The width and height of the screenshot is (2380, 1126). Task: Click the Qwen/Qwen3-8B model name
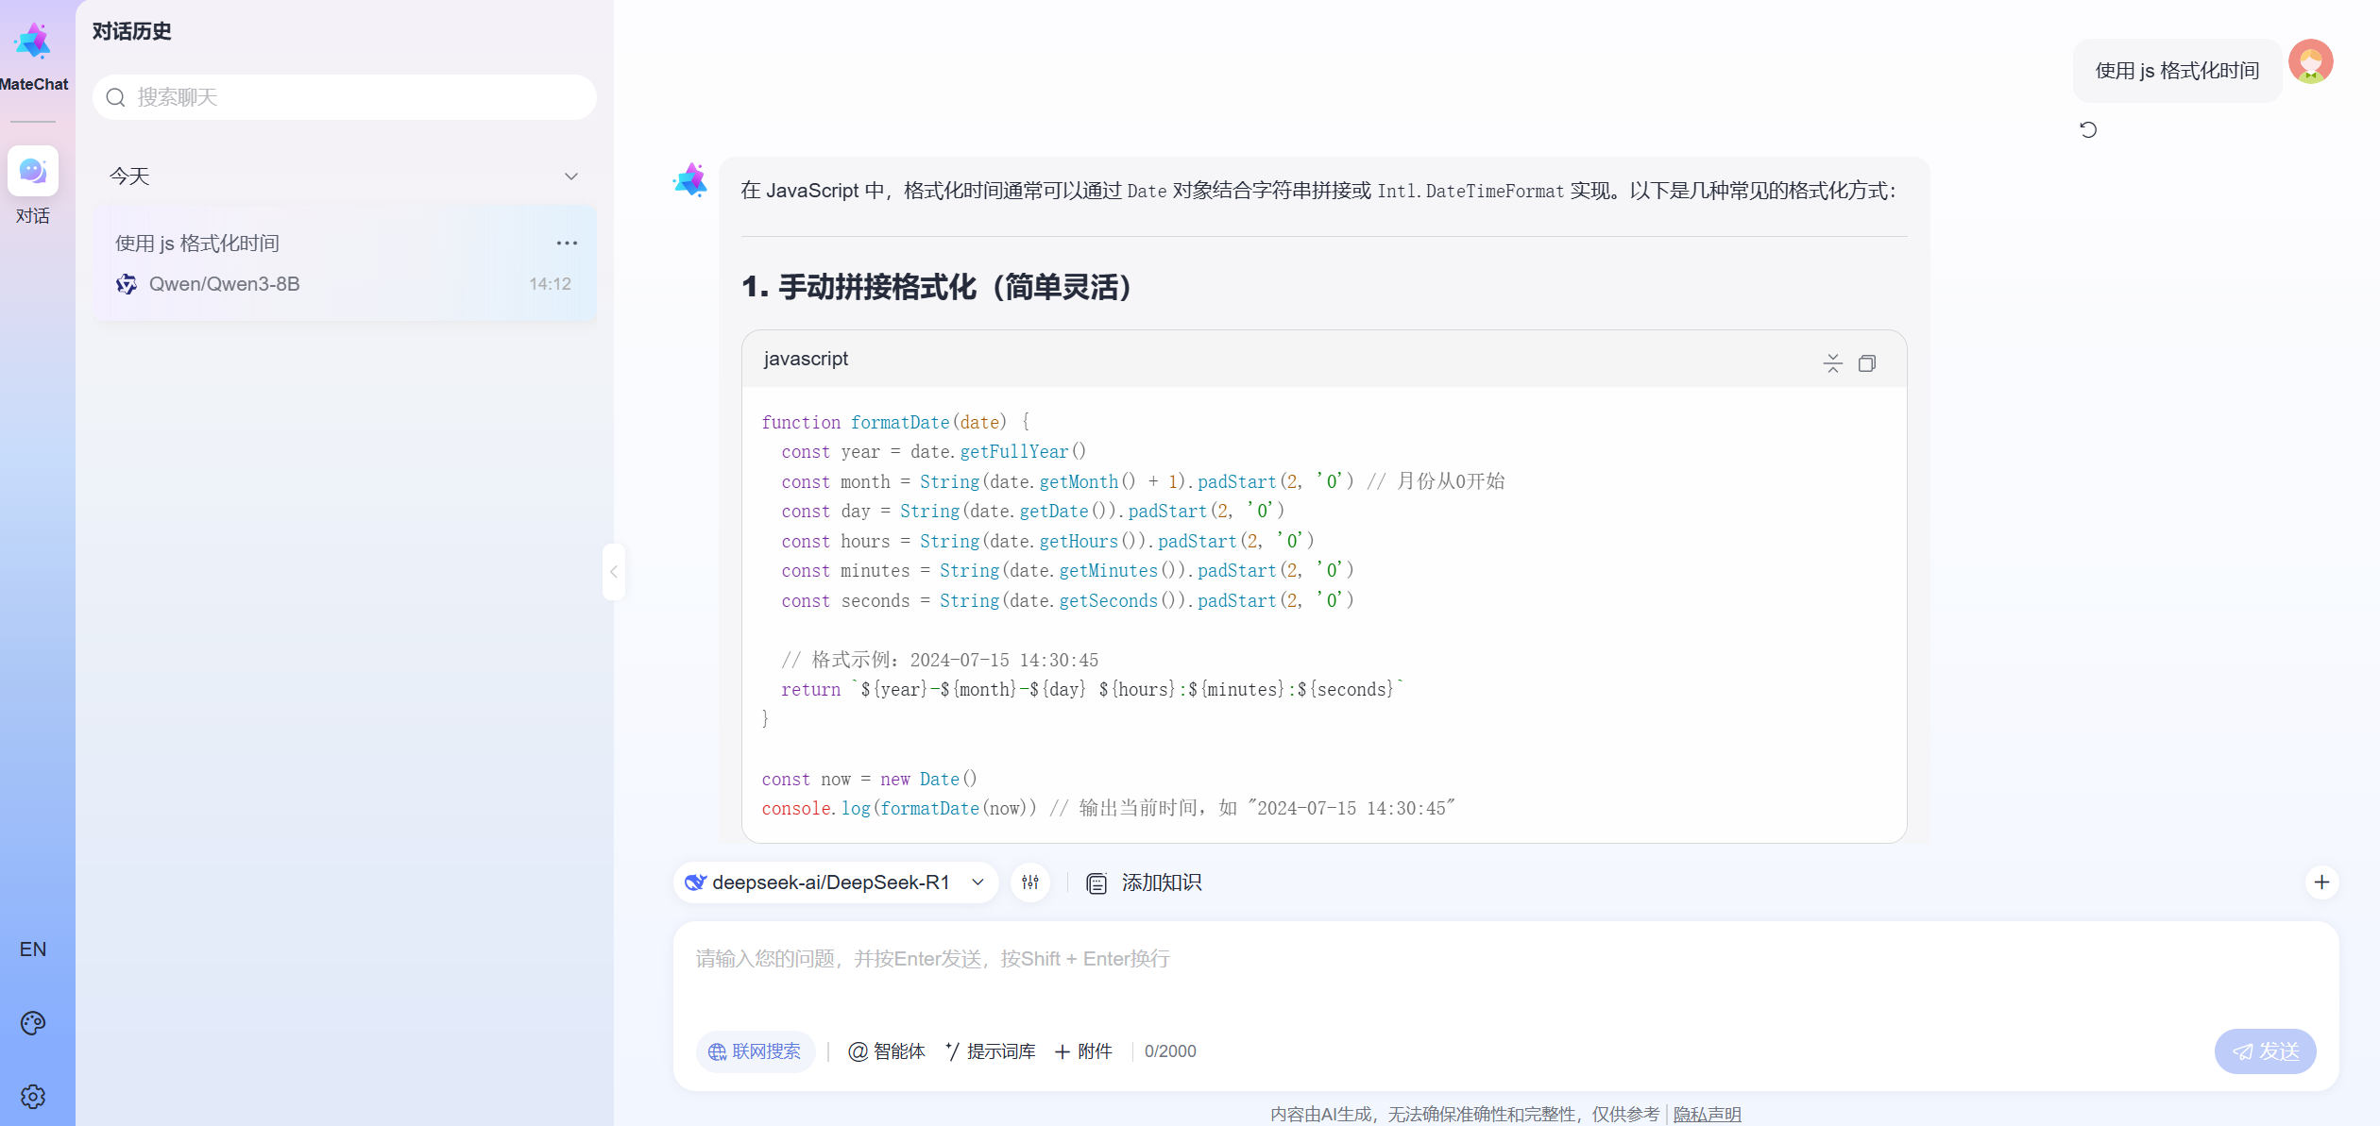(225, 284)
